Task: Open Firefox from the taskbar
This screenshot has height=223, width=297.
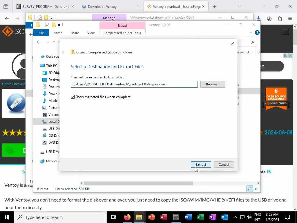Action: pos(127,217)
